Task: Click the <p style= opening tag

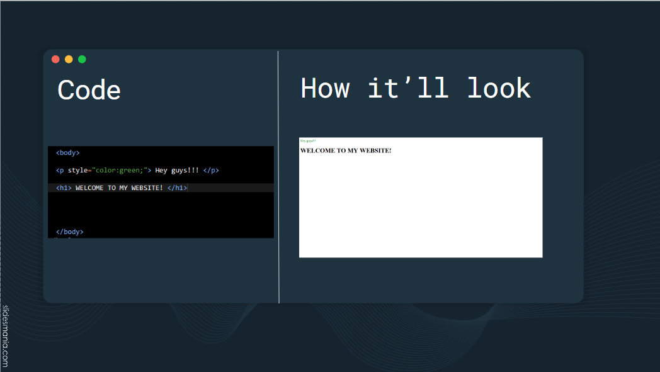Action: 72,171
